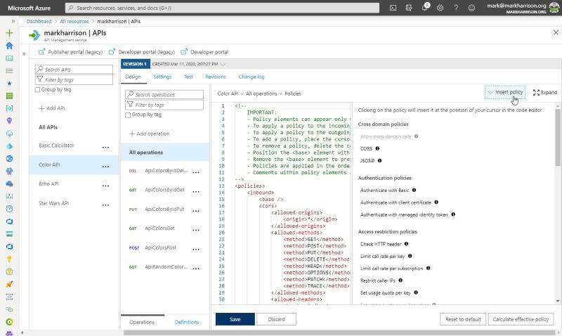Save the policy changes
Screen dimensions: 562x336
click(235, 319)
